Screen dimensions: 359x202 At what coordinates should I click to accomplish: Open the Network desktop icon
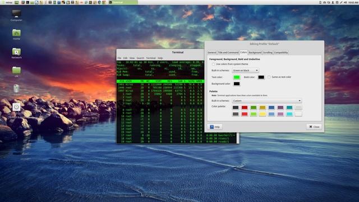(x=16, y=53)
